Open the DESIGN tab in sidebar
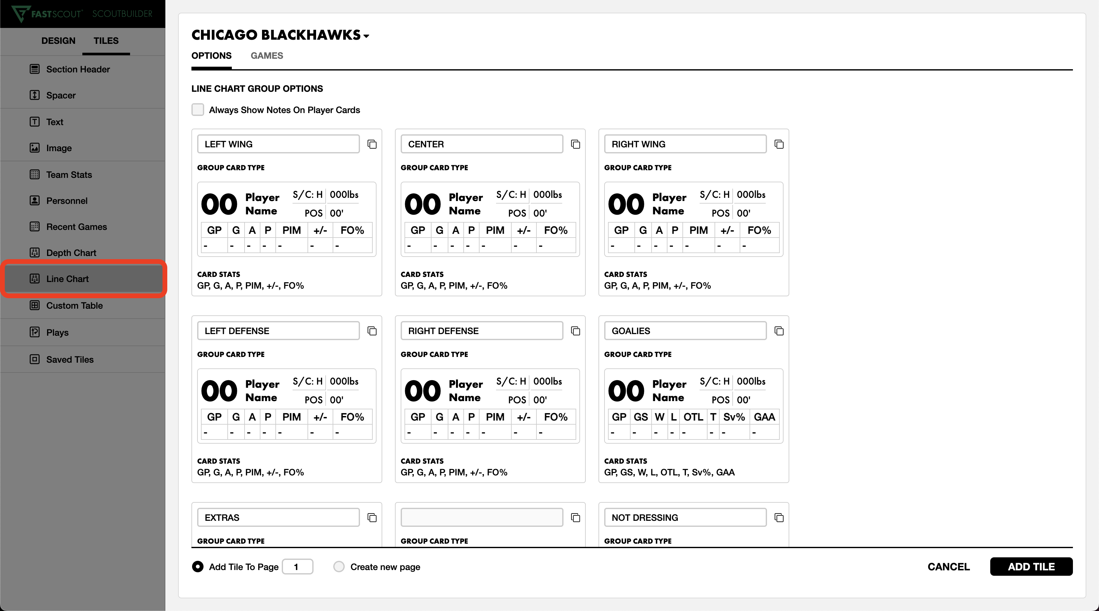 (x=59, y=41)
